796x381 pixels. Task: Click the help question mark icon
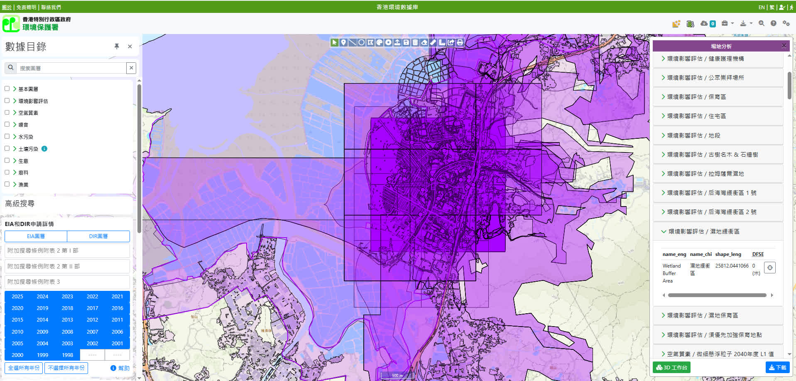pyautogui.click(x=773, y=24)
